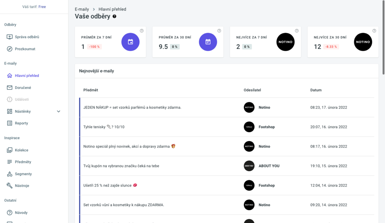Open email Notino speciál plný novinek
This screenshot has width=385, height=223.
(x=129, y=146)
